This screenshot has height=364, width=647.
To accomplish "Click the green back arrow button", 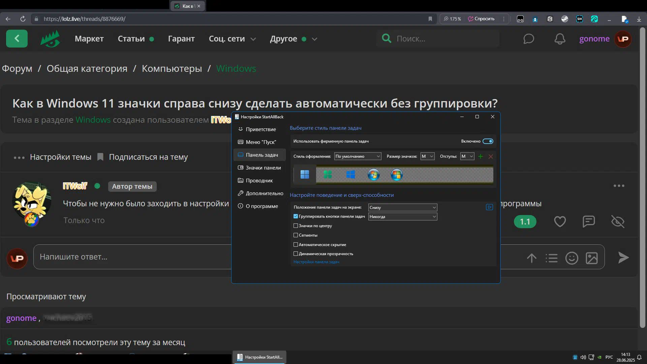I will [17, 38].
